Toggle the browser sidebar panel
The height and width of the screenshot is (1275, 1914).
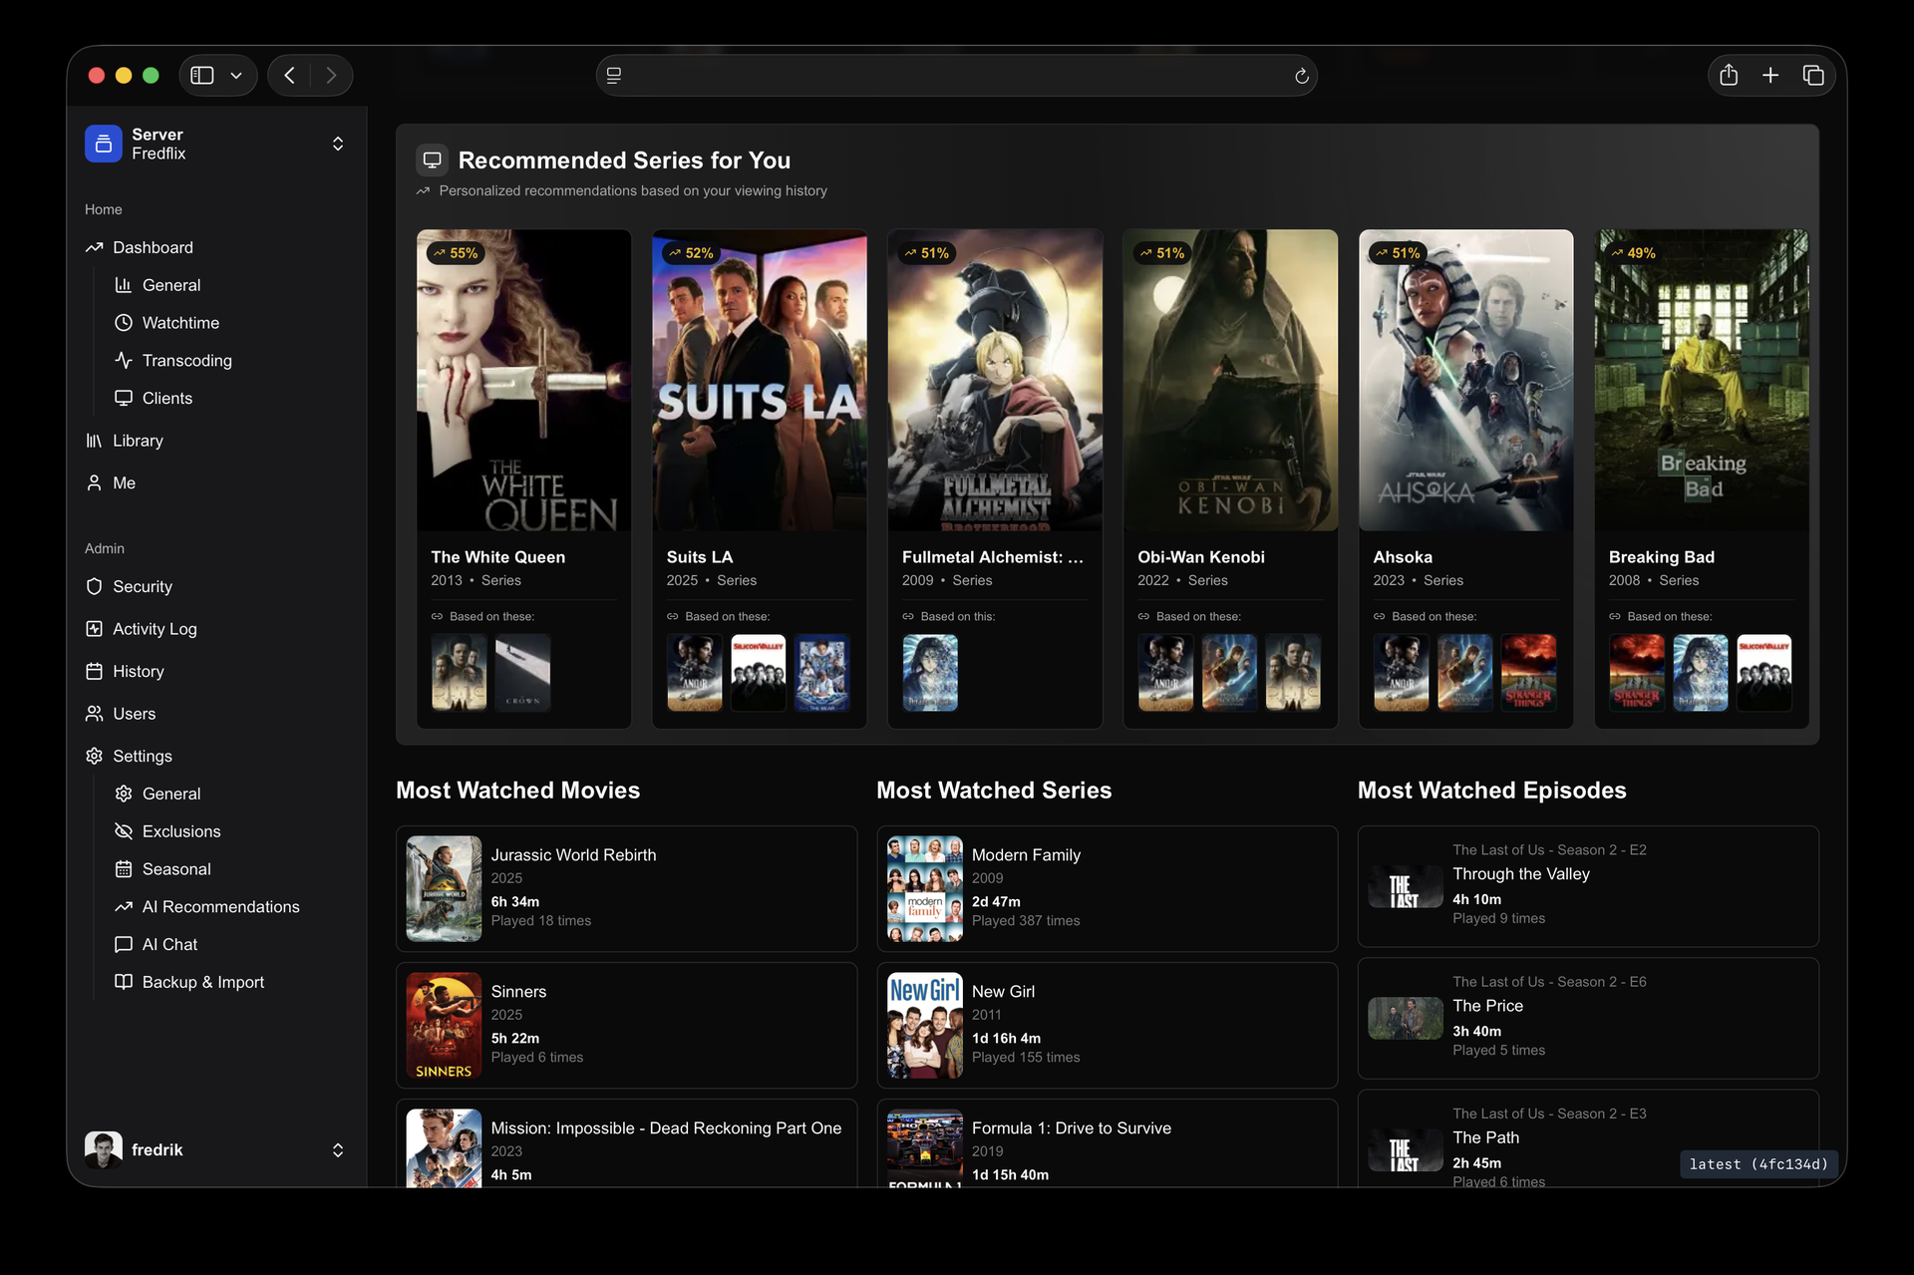(x=202, y=76)
